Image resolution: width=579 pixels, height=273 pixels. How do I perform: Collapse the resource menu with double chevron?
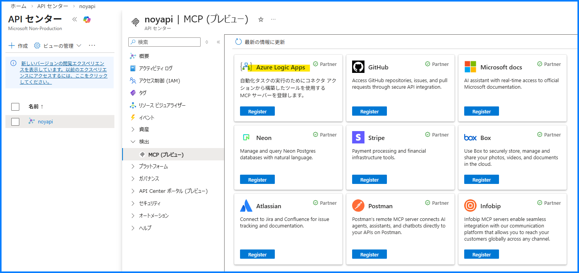pyautogui.click(x=218, y=42)
